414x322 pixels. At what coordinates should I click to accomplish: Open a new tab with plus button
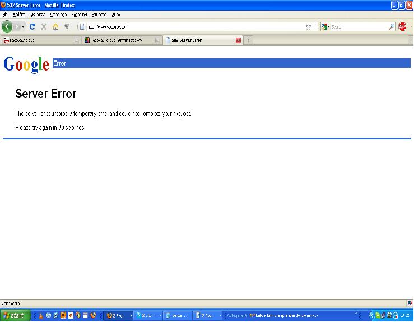click(248, 40)
